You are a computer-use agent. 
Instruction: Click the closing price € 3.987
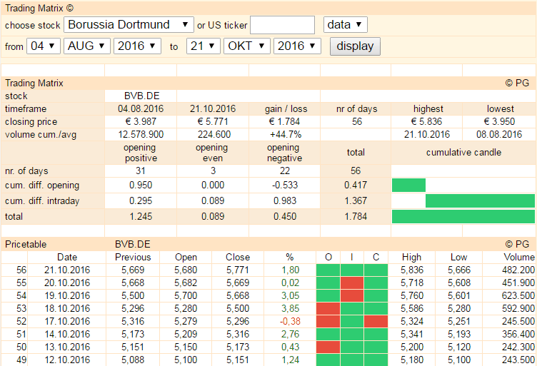(141, 121)
